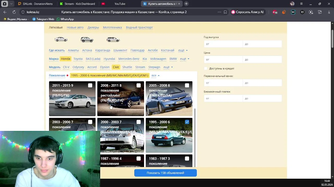Check the 1983 - 1987 3 поколение checkbox

click(187, 158)
